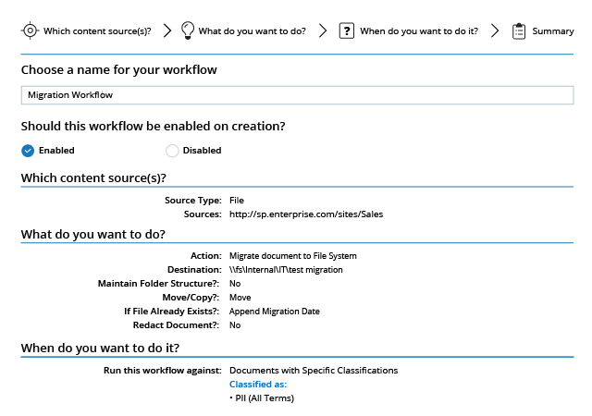This screenshot has width=592, height=416.
Task: Click the content source target icon
Action: [x=30, y=31]
